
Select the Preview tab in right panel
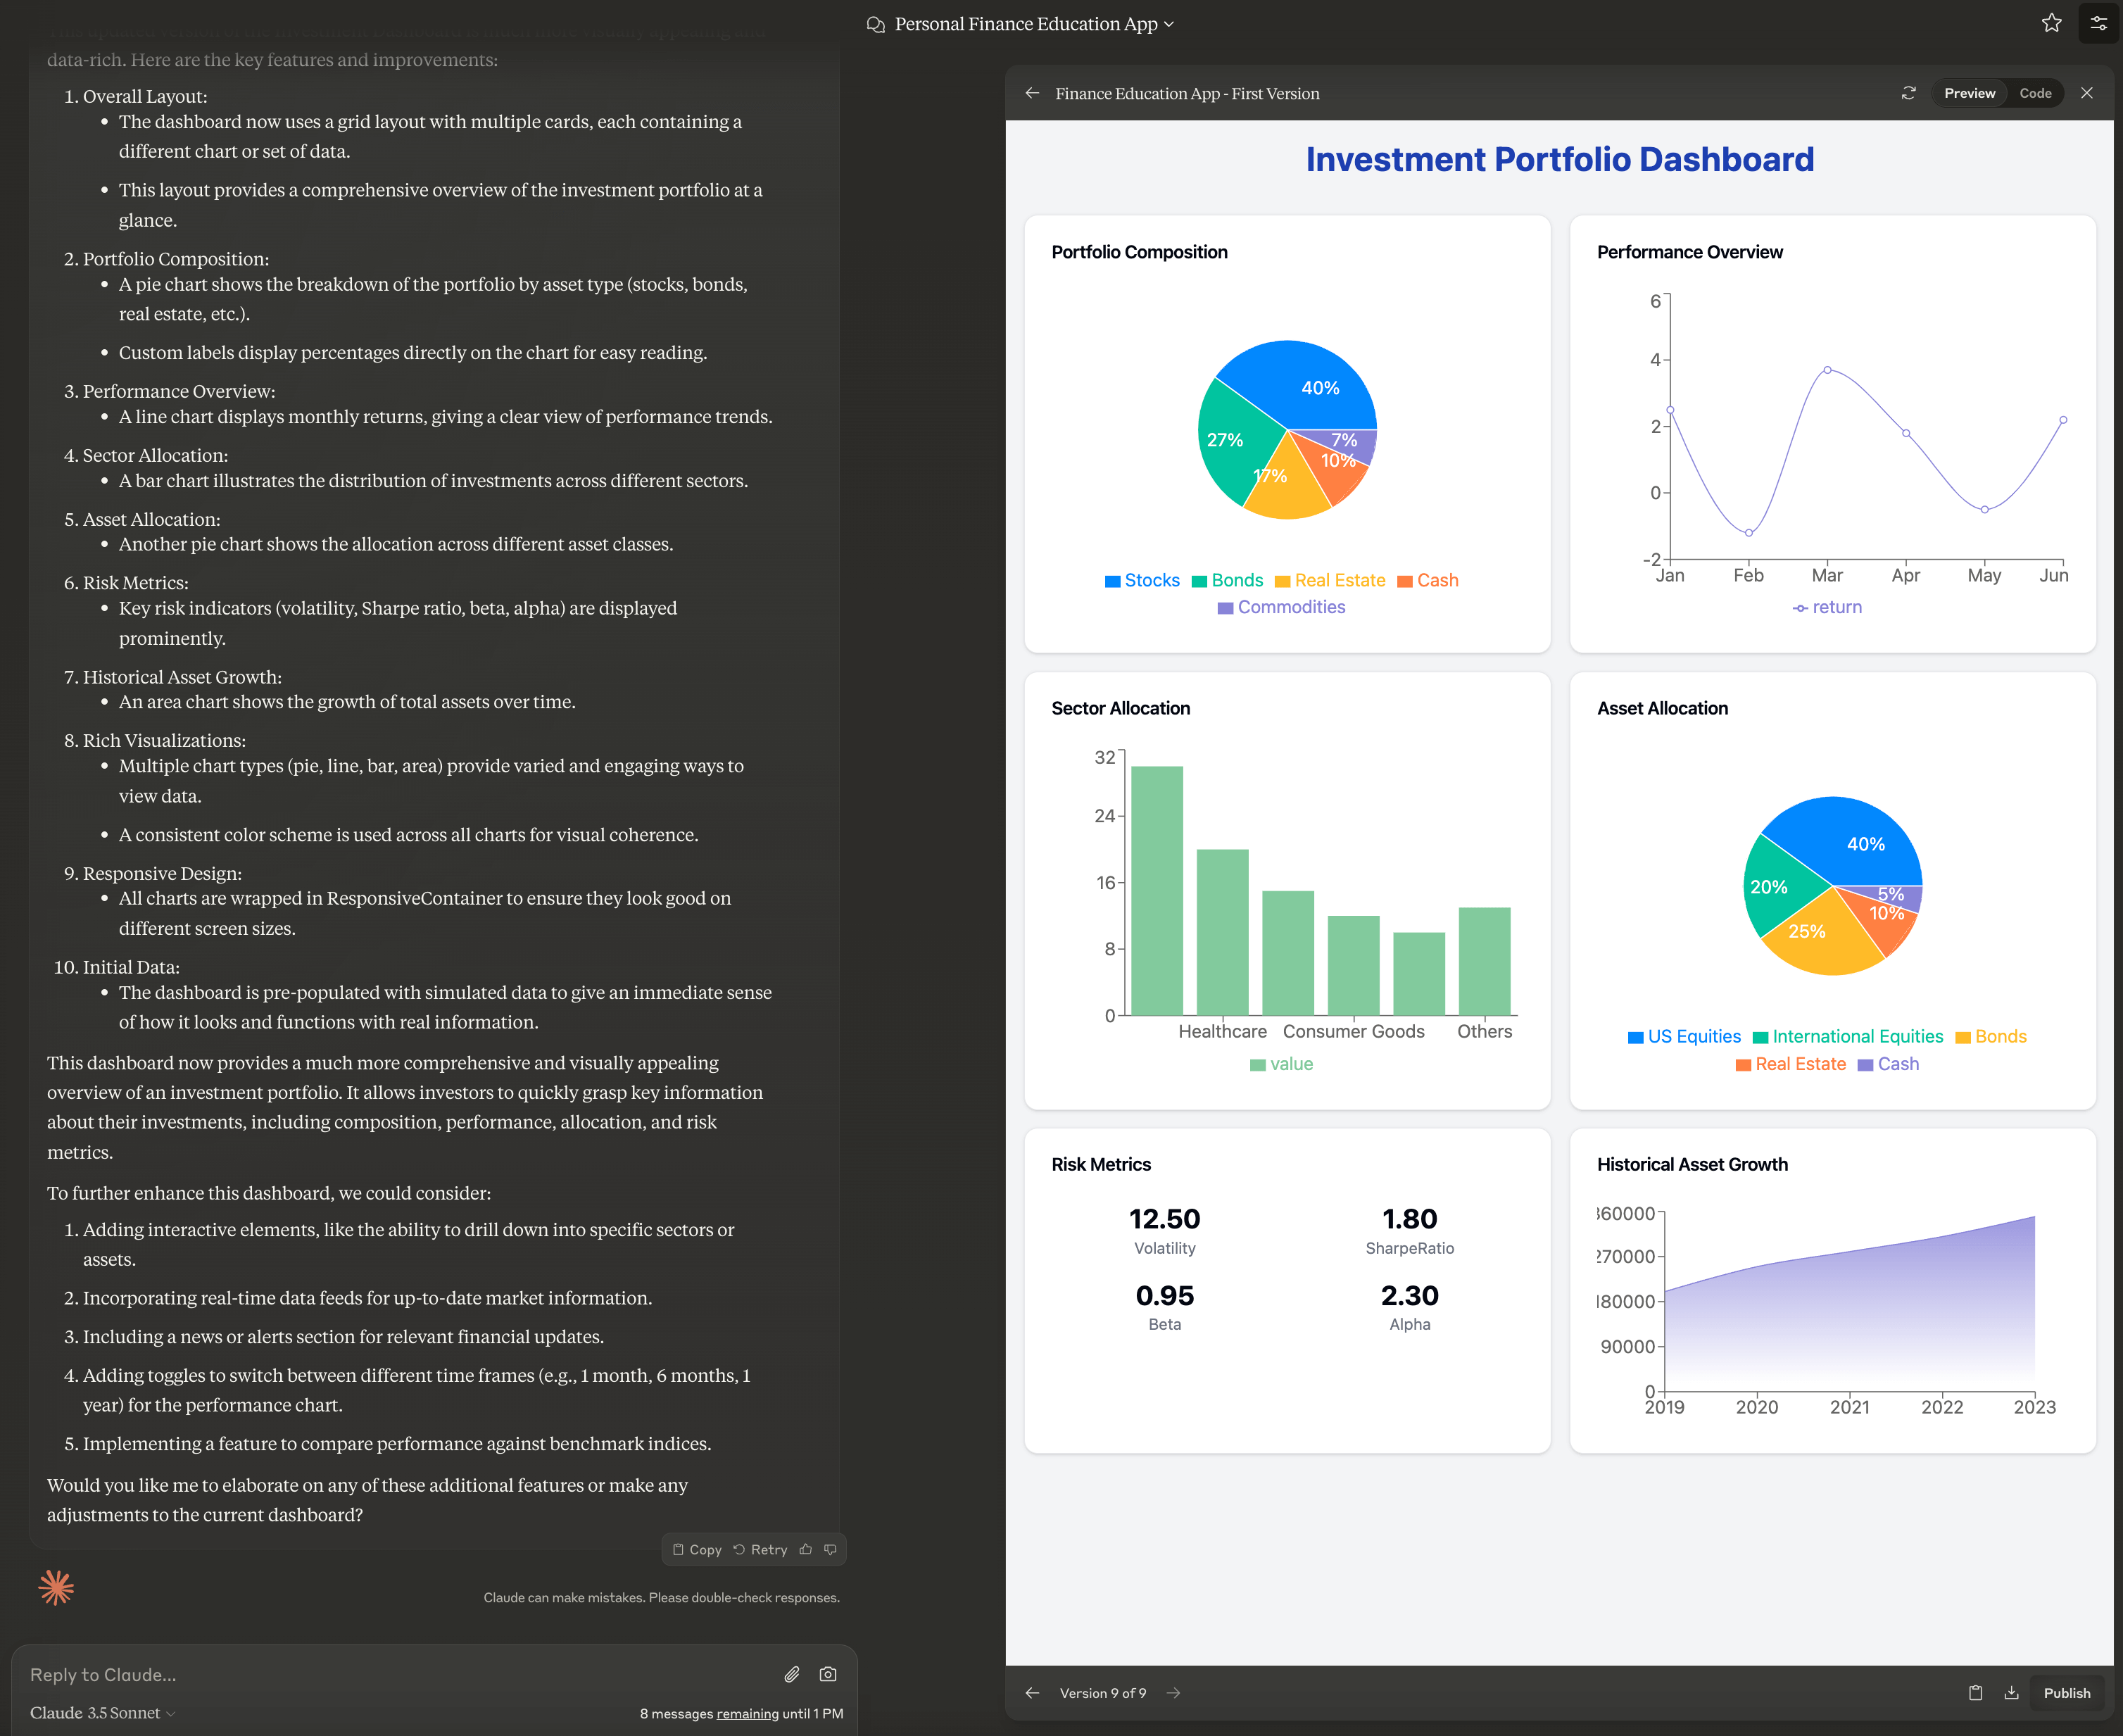(1970, 92)
